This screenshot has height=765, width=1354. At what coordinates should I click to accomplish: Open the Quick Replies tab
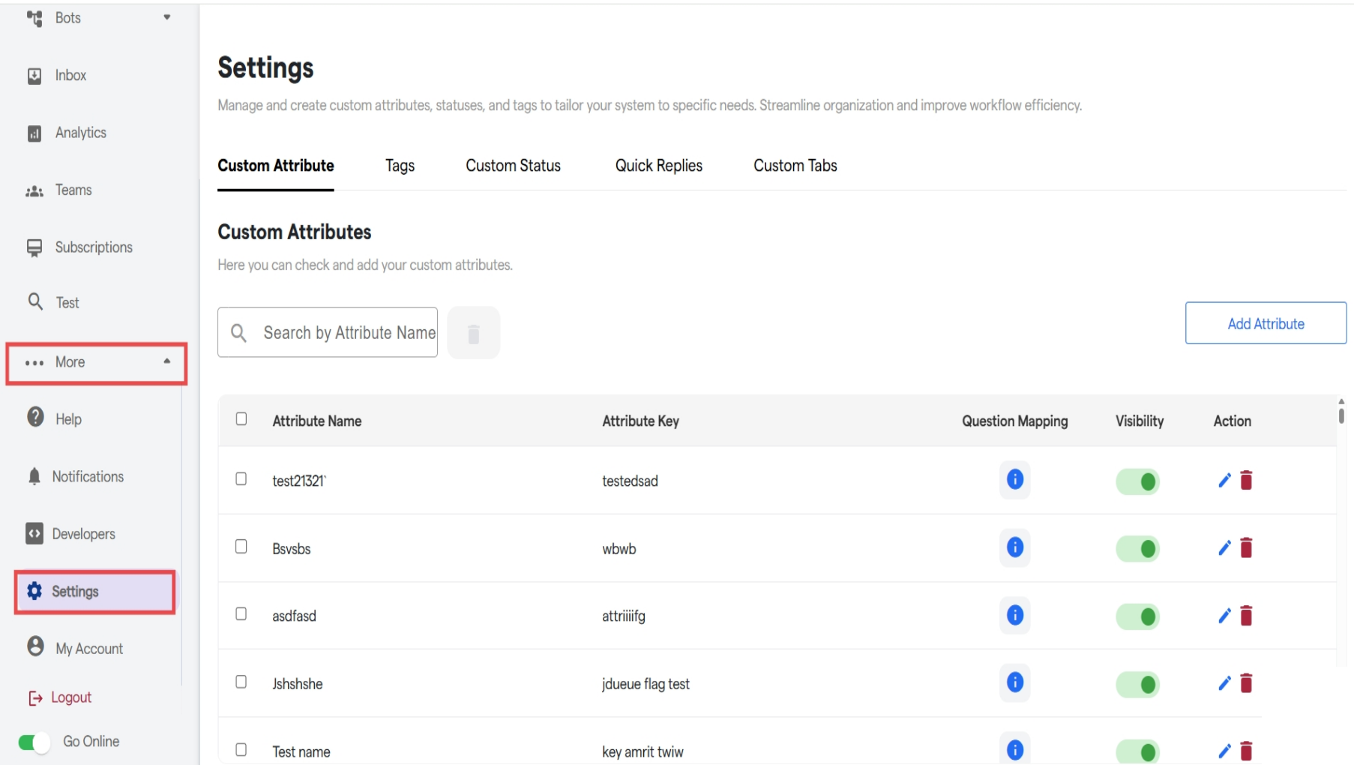tap(658, 166)
